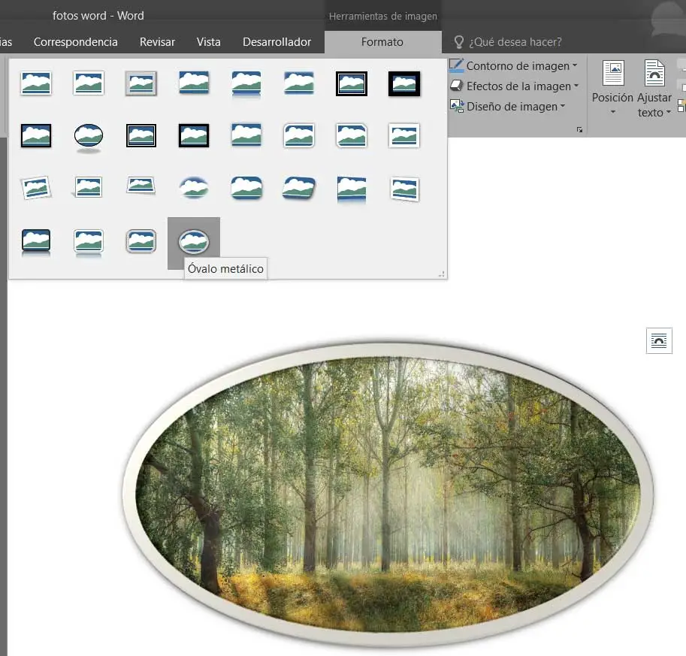
Task: Open the Diseño de imagen dropdown
Action: coord(509,107)
